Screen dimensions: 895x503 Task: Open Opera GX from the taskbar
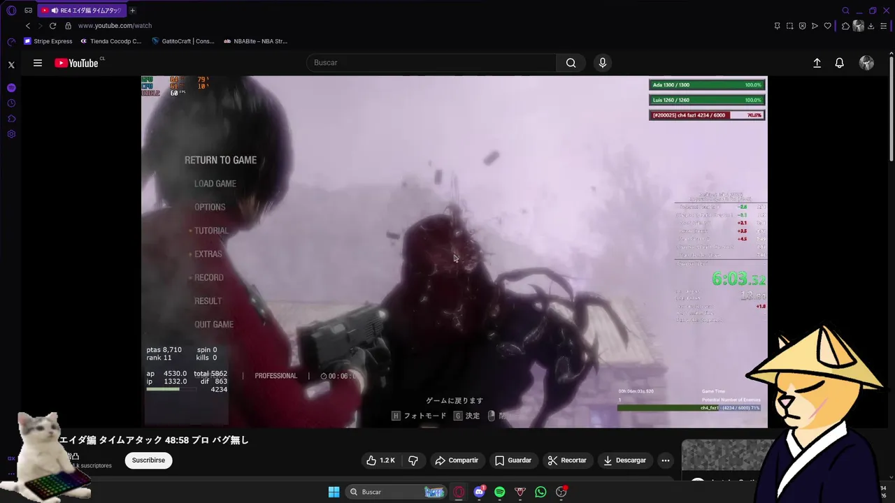(x=459, y=492)
